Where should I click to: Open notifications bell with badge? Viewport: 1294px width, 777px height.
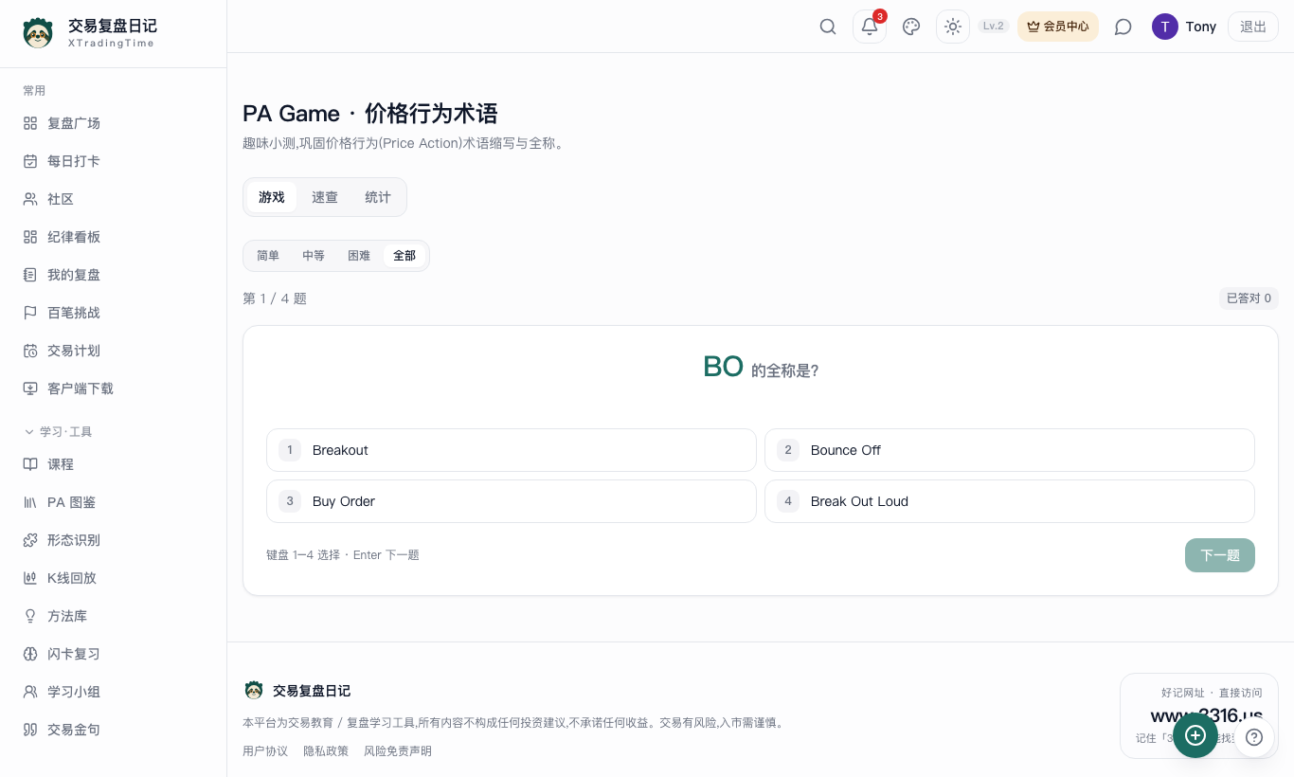click(870, 27)
